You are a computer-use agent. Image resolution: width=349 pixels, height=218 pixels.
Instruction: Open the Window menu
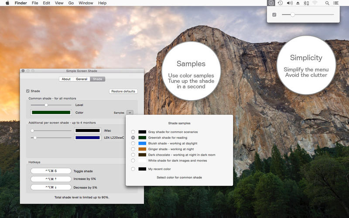tap(86, 3)
